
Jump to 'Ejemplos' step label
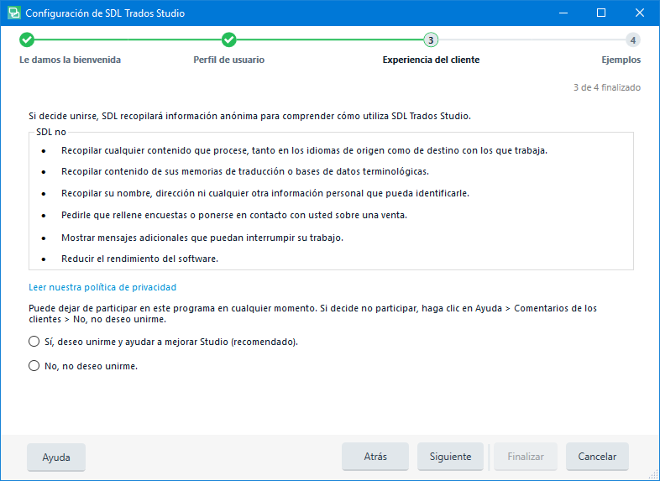click(621, 60)
